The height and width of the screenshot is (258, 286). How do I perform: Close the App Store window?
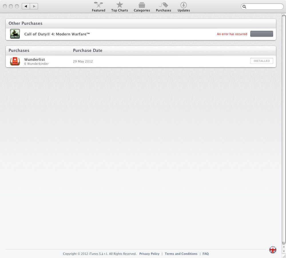(5, 6)
